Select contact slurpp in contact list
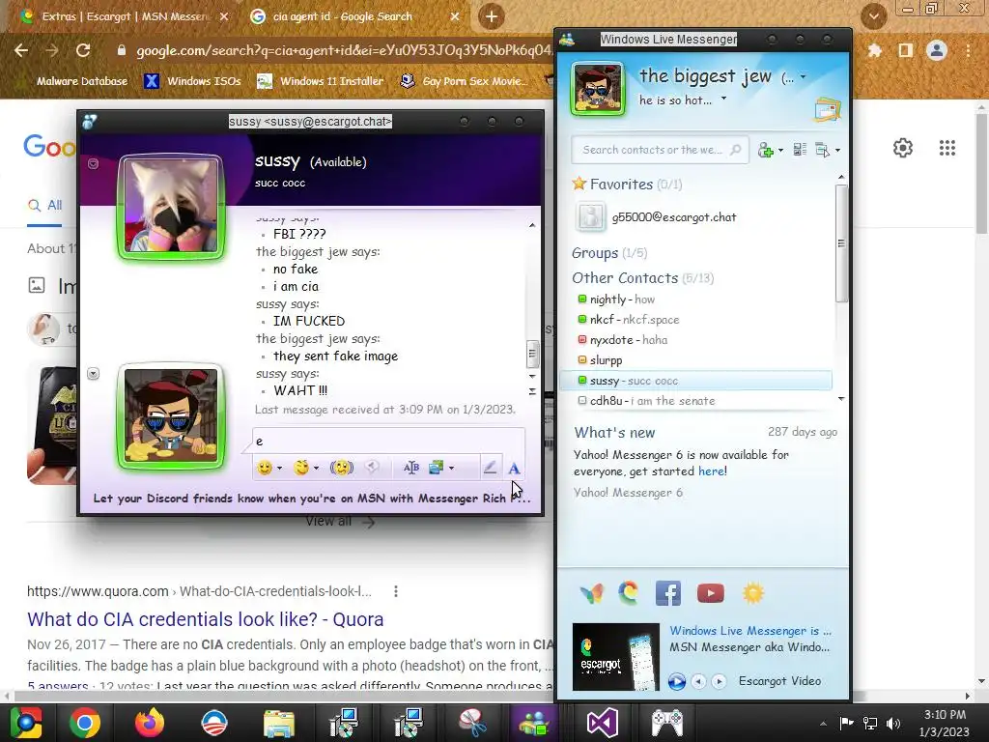 coord(606,360)
